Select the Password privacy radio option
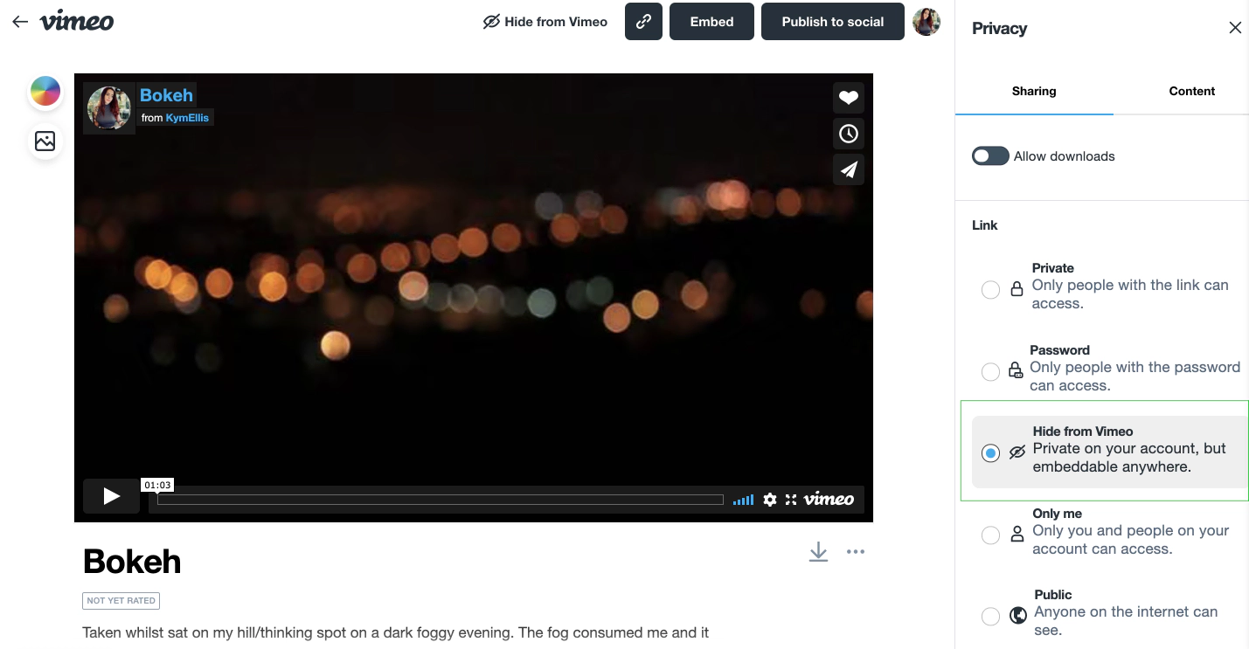Screen dimensions: 1249x649 [990, 371]
